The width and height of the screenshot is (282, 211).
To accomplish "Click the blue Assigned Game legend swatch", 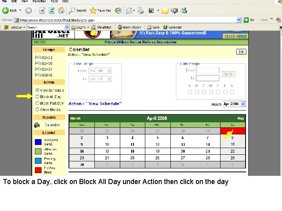I will [38, 142].
